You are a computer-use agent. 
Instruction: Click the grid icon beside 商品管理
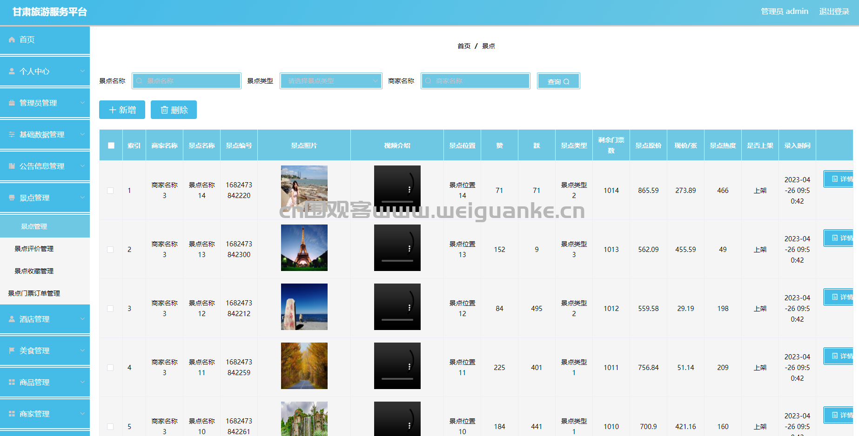[x=12, y=382]
